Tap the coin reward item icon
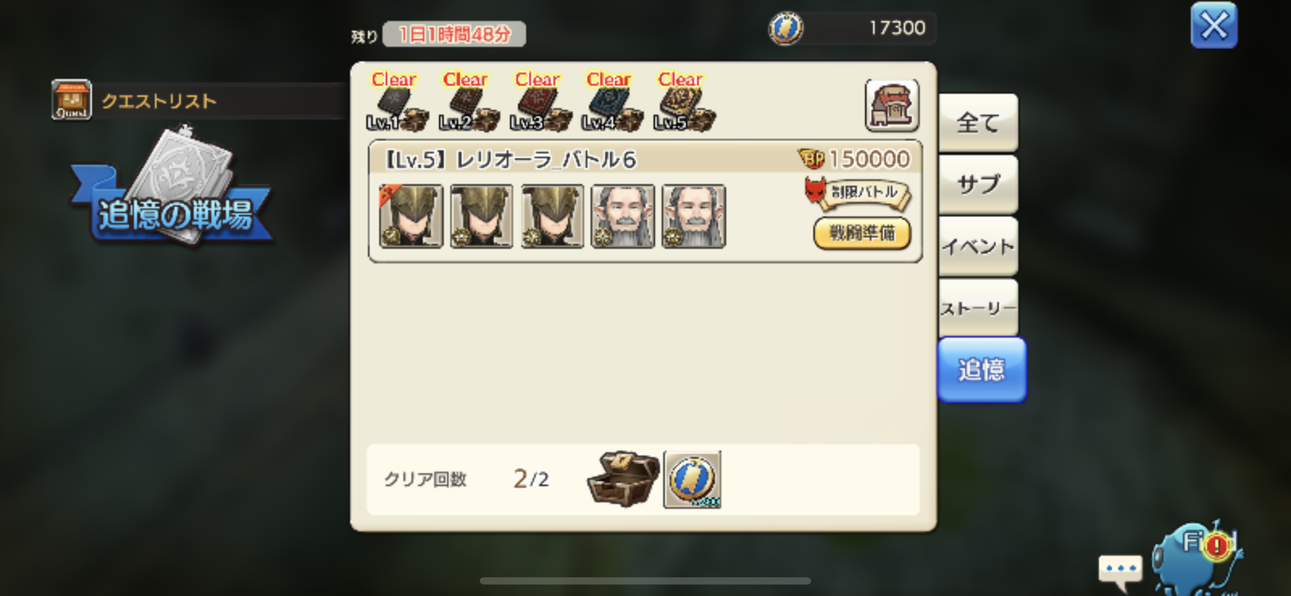Viewport: 1291px width, 596px height. click(x=693, y=479)
